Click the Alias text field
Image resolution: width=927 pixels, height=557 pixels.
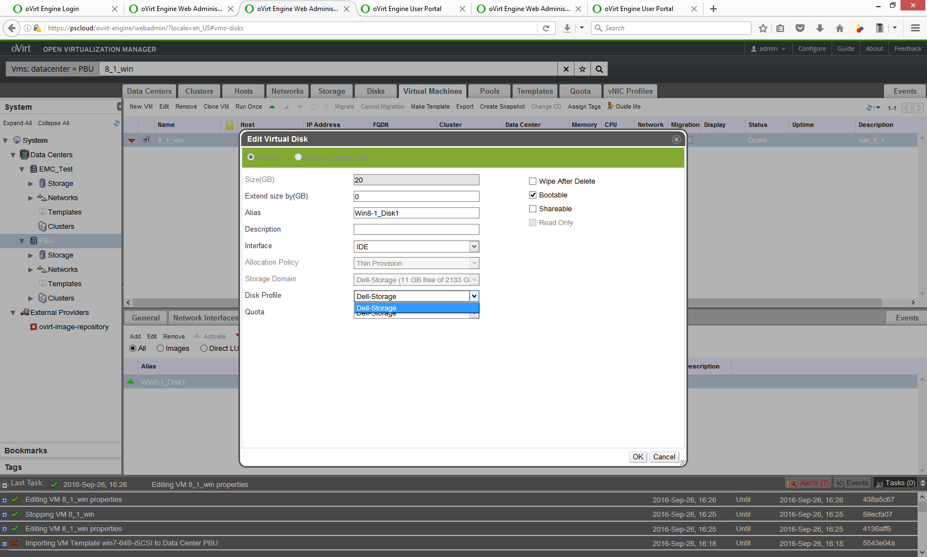tap(416, 213)
